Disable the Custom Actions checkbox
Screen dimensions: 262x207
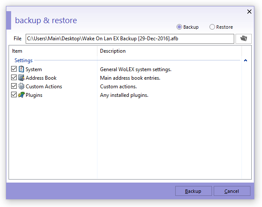[15, 86]
